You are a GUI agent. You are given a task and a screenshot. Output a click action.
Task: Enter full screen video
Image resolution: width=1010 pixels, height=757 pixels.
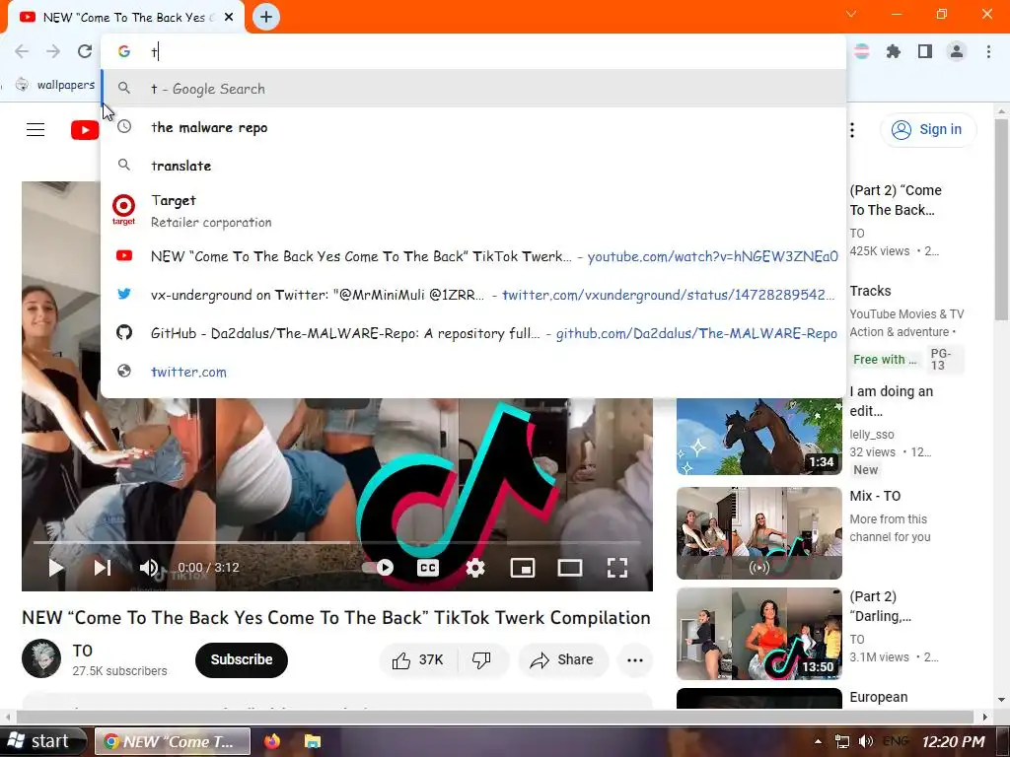617,567
